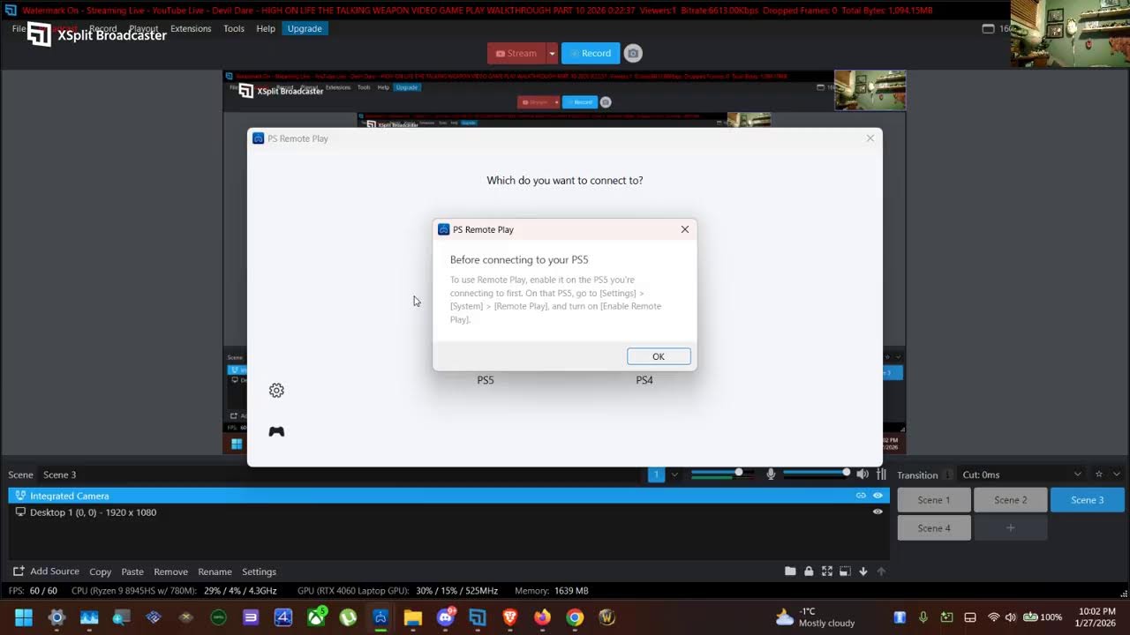Click the screenshot camera icon beside Record

pos(633,53)
